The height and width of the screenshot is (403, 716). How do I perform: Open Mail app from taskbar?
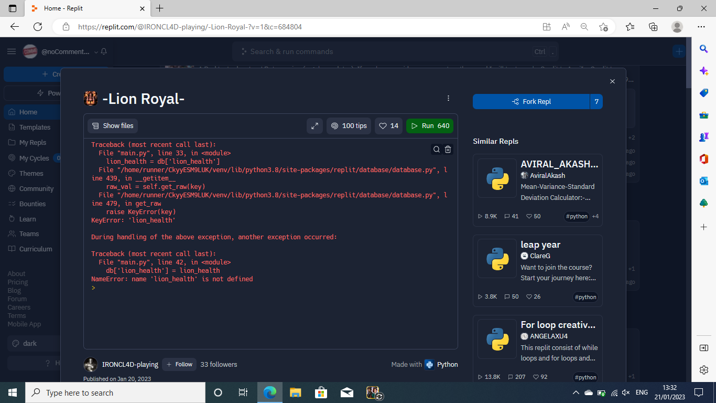pos(346,393)
